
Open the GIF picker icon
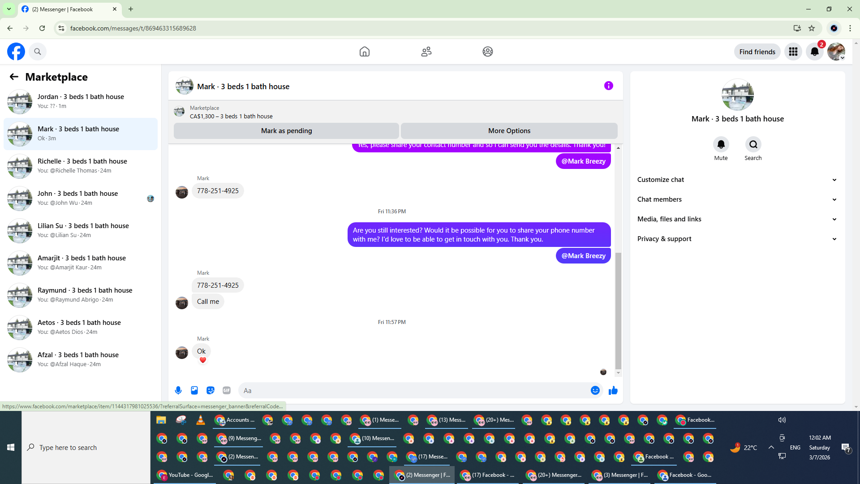coord(227,390)
